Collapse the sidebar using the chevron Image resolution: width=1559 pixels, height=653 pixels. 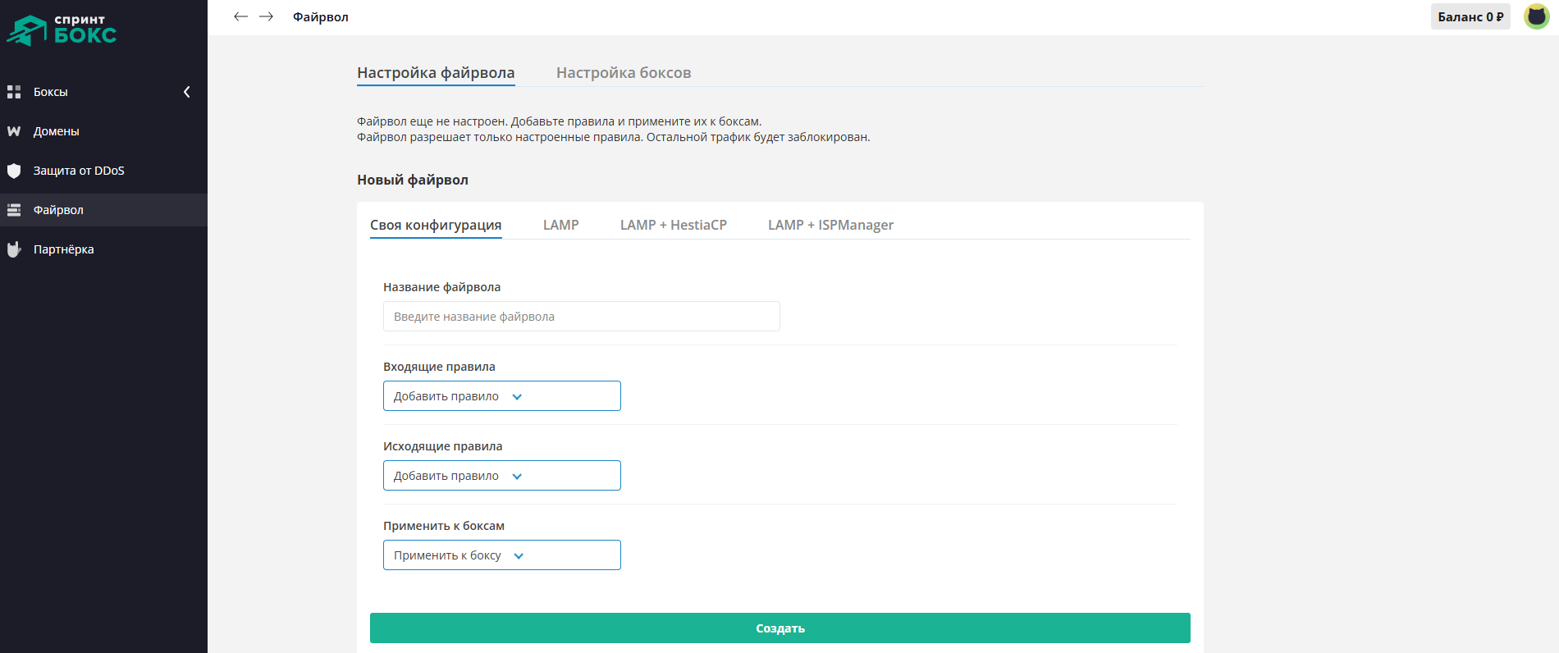187,92
